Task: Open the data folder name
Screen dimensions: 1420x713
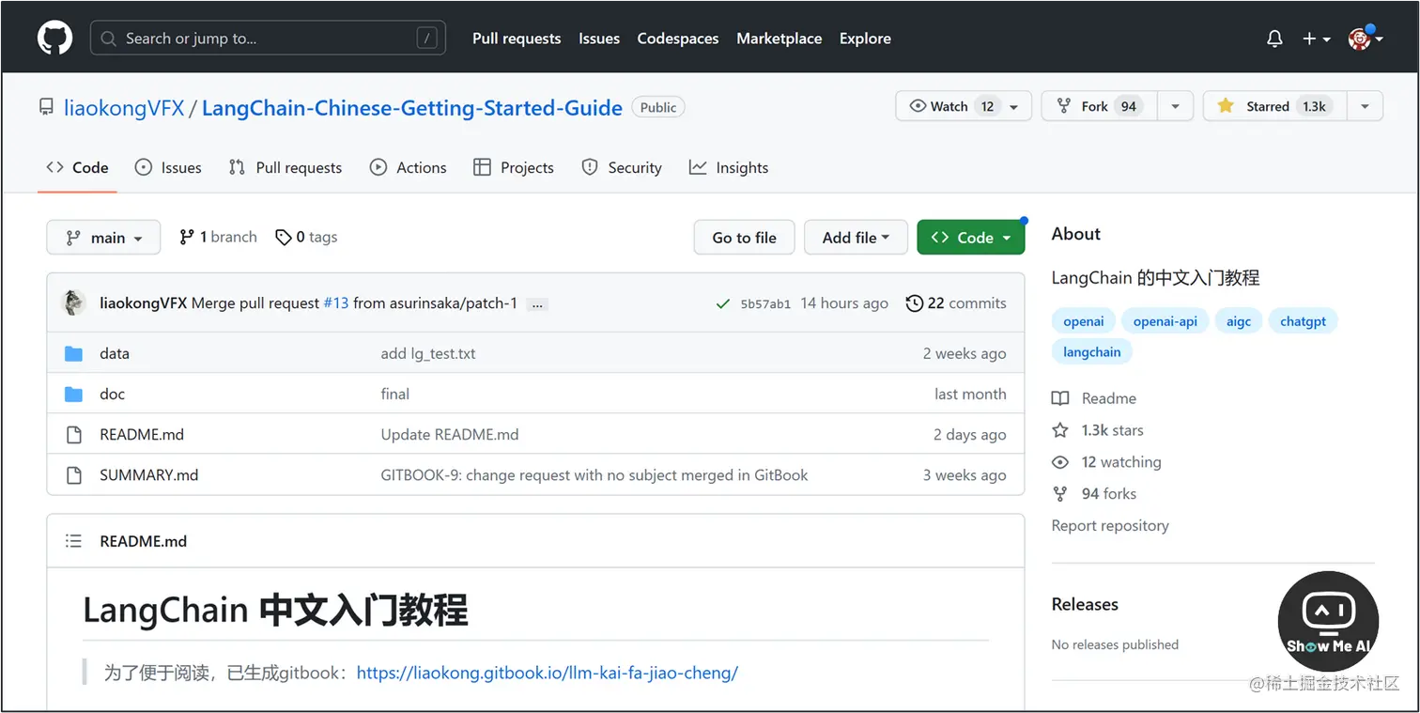Action: tap(115, 353)
